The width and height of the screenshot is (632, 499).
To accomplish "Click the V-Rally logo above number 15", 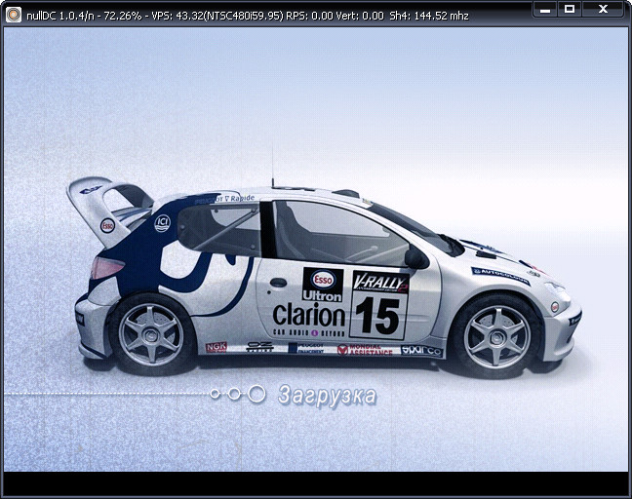I will [x=380, y=282].
